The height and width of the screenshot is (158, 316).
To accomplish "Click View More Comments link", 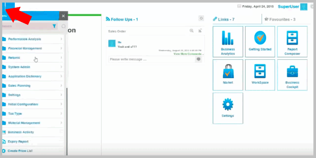I will [x=188, y=54].
